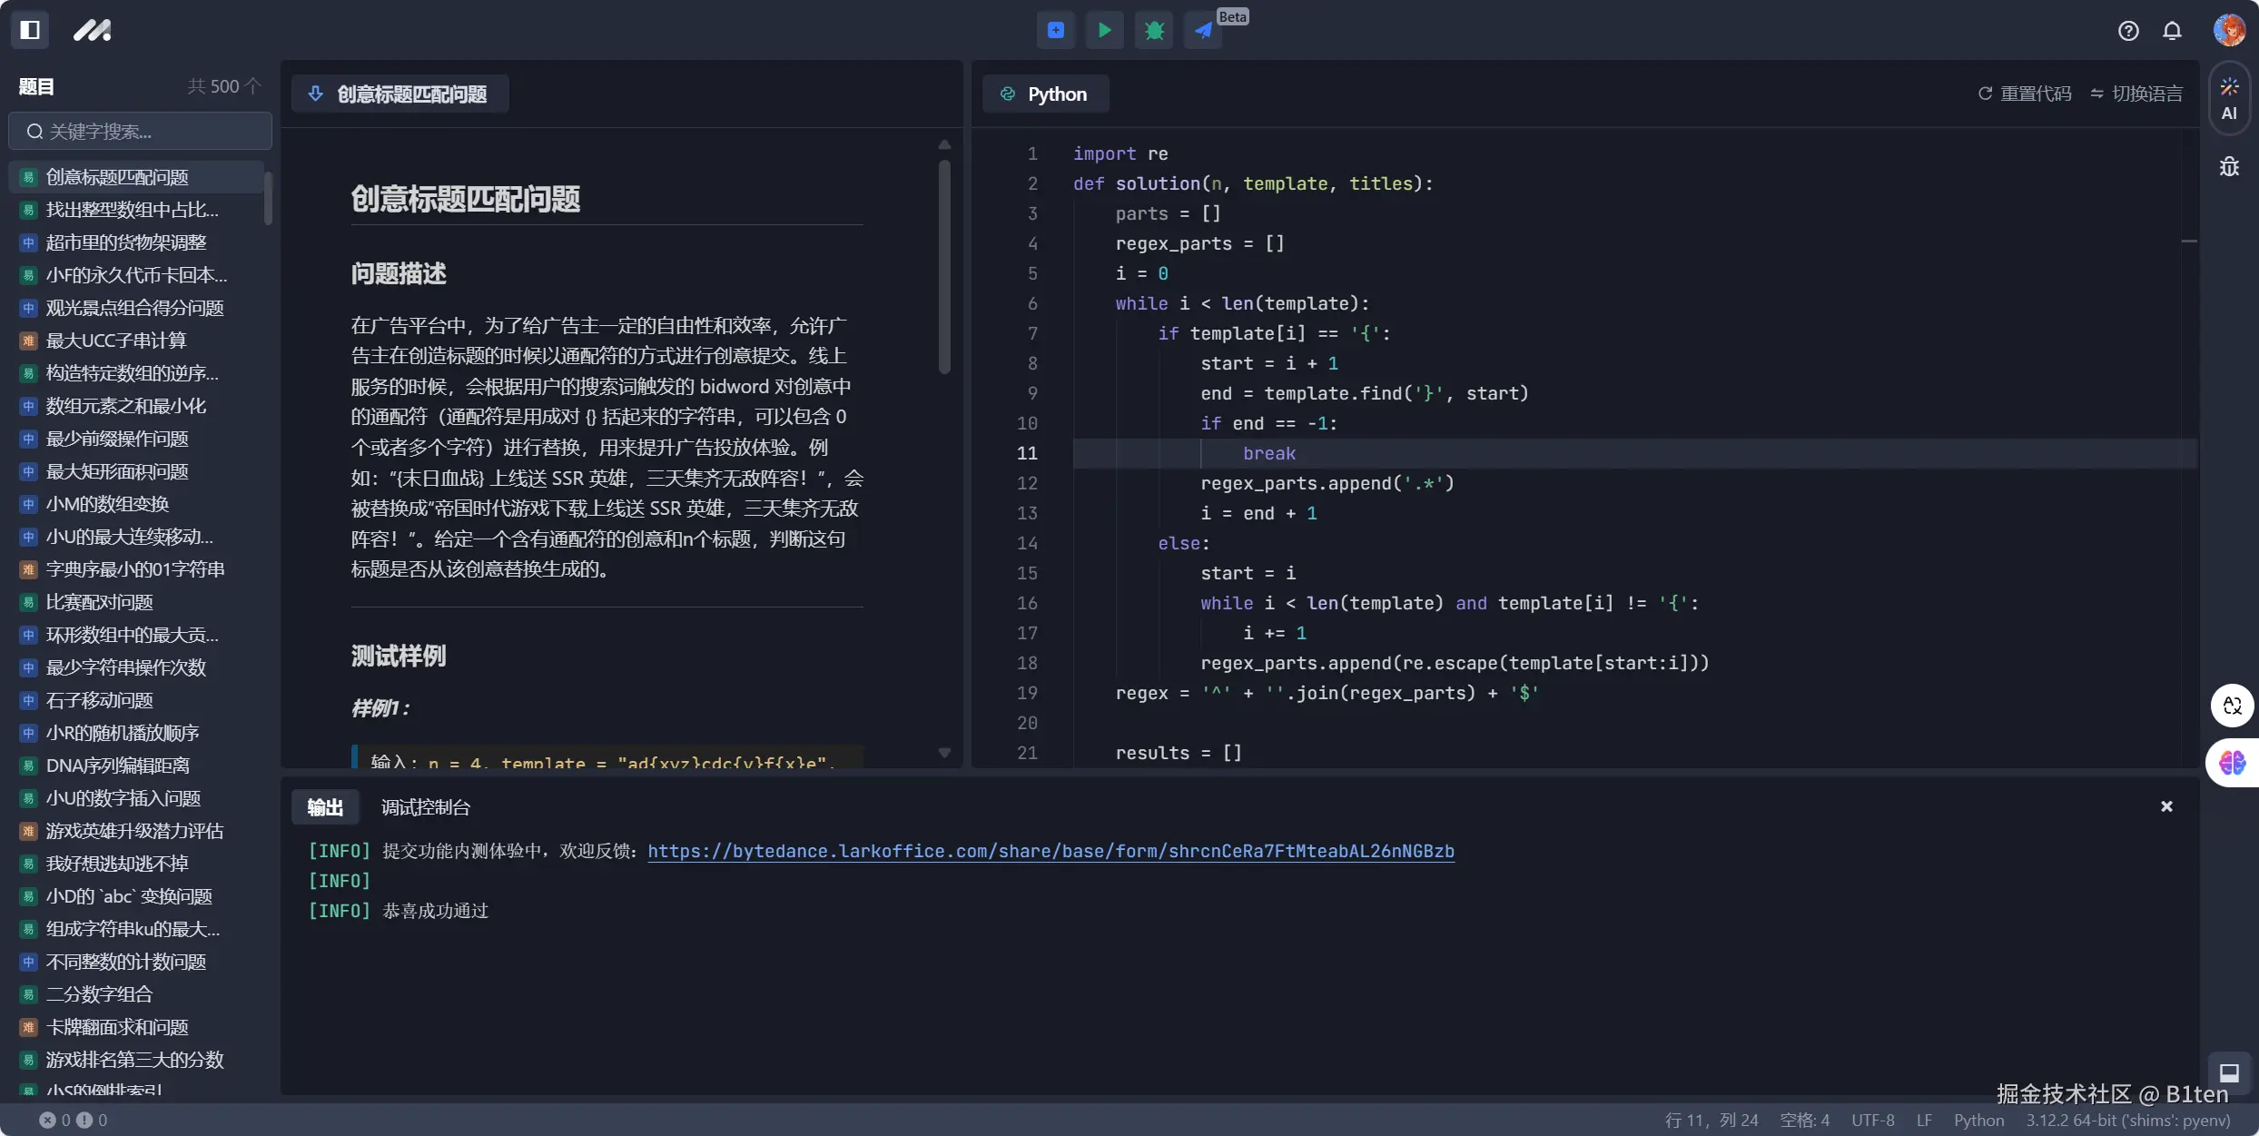The image size is (2259, 1136).
Task: Open notifications via the bell icon
Action: coord(2172,30)
